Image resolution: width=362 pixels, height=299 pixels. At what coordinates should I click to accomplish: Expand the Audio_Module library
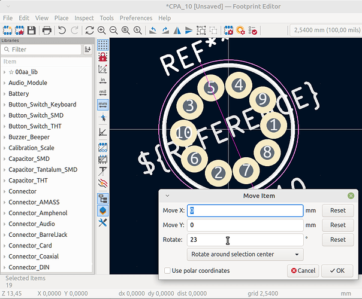4,83
